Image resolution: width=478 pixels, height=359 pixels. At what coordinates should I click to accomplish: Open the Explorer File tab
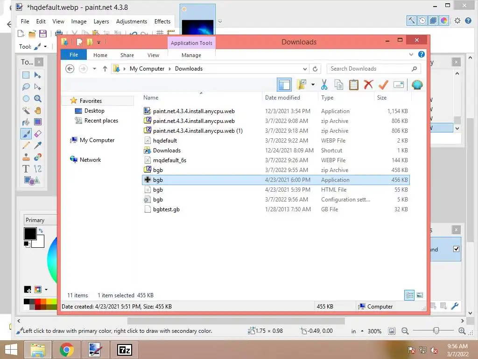74,55
